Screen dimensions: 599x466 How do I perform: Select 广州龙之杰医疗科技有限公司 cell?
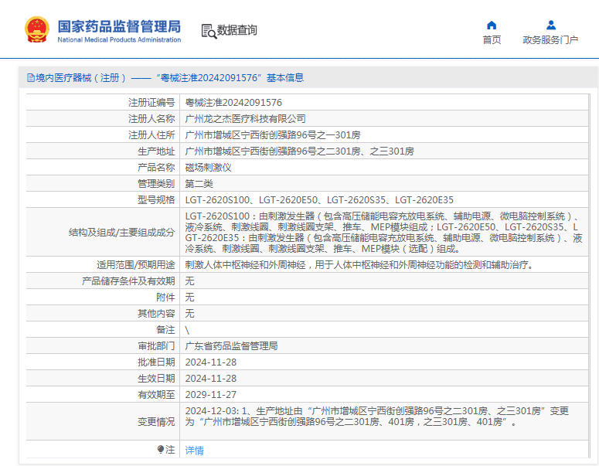[245, 119]
